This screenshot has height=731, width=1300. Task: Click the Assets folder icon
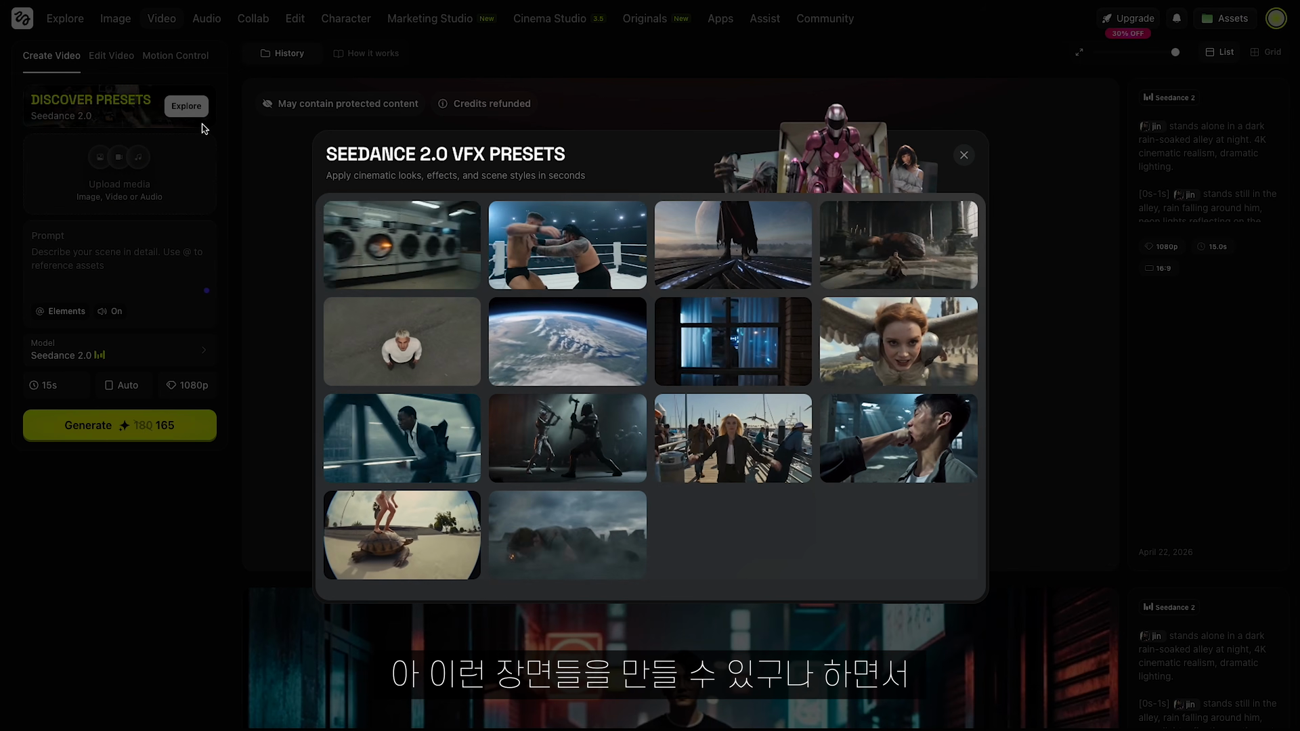[x=1207, y=18]
